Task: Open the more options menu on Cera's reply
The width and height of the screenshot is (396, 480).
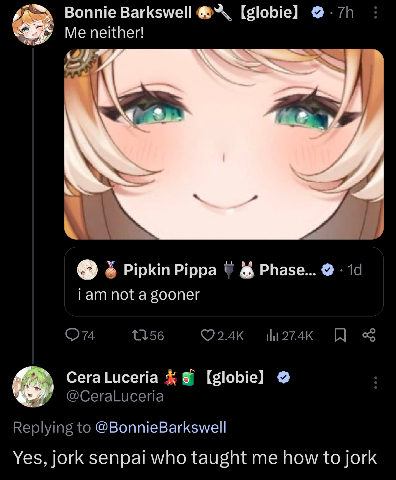Action: (376, 382)
